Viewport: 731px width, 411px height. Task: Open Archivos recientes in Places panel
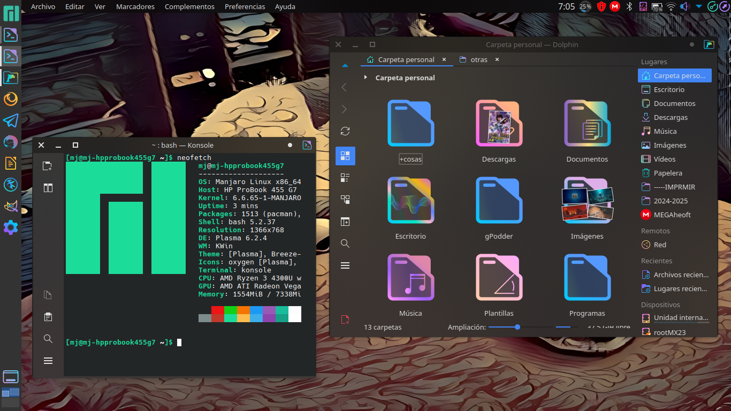coord(675,275)
